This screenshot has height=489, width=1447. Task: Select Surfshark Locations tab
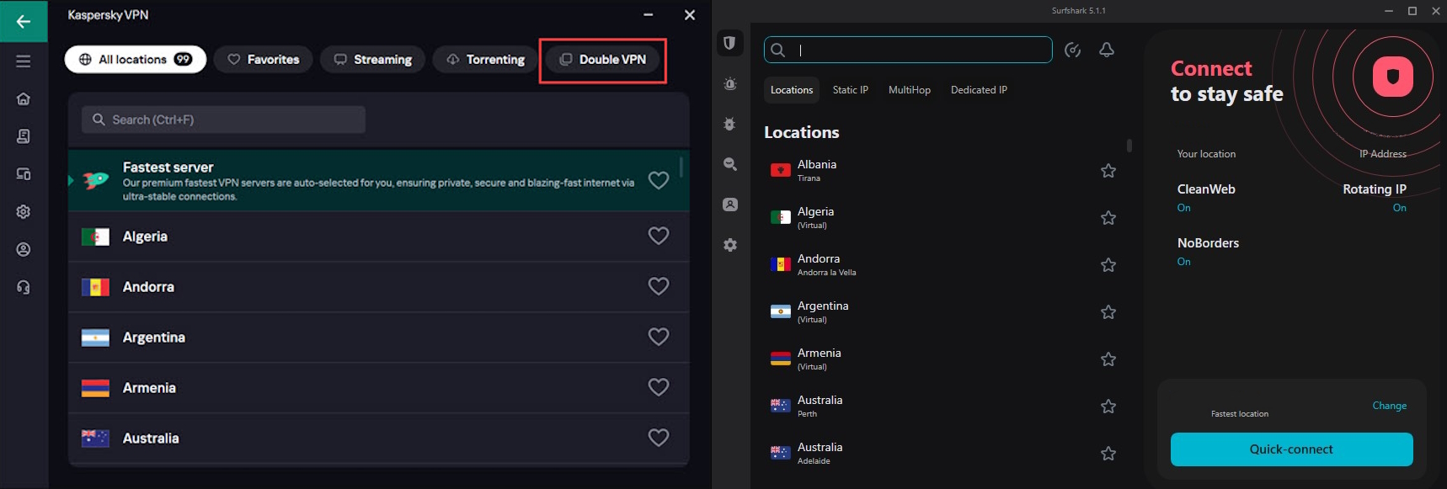[792, 90]
